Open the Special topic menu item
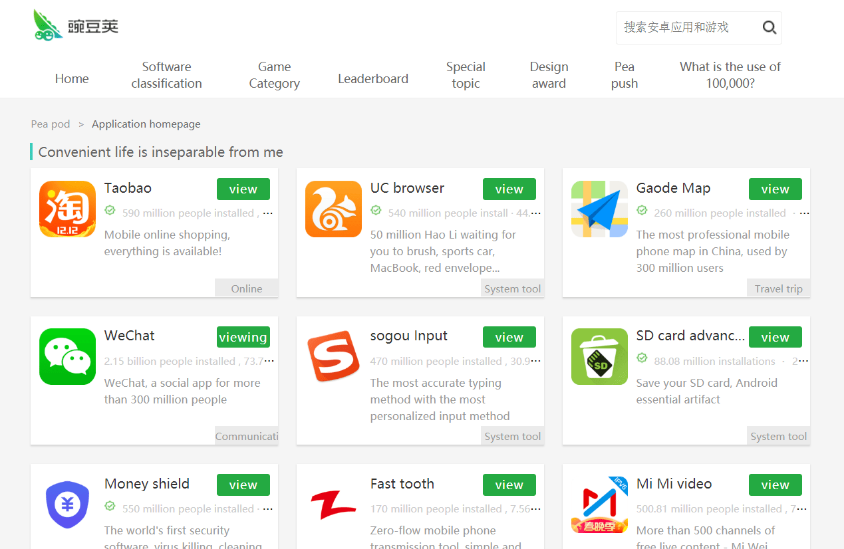This screenshot has height=549, width=844. click(x=466, y=75)
